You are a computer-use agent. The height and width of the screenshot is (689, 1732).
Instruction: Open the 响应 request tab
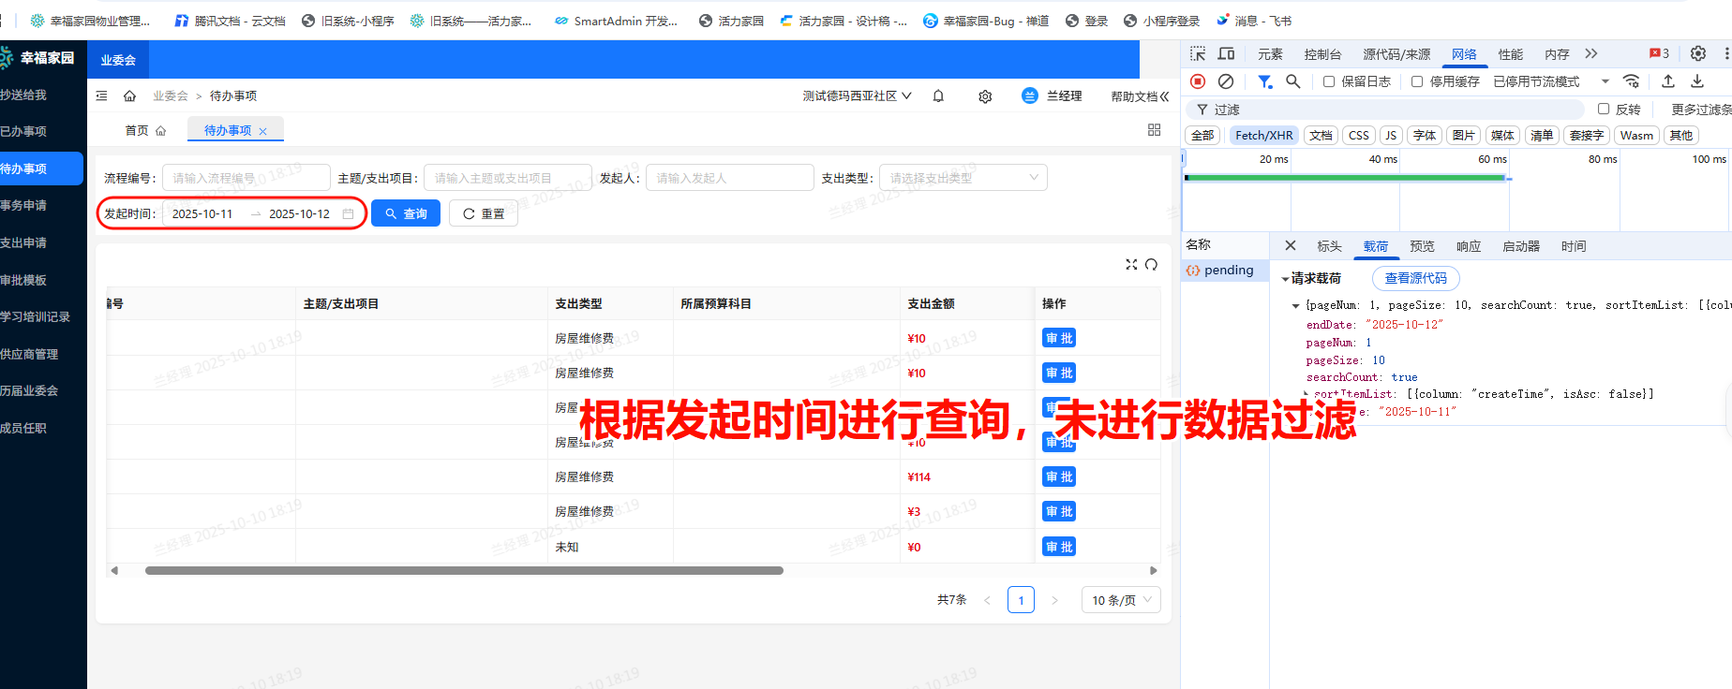[x=1469, y=246]
